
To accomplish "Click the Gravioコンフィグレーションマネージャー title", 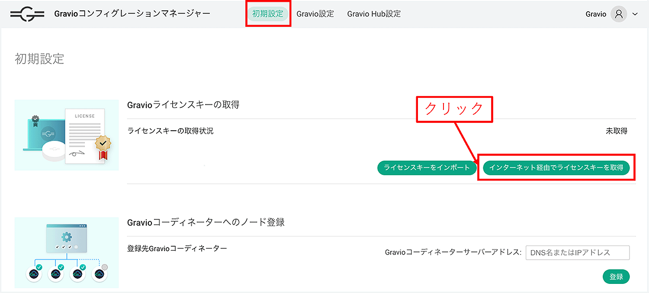I will coord(132,14).
